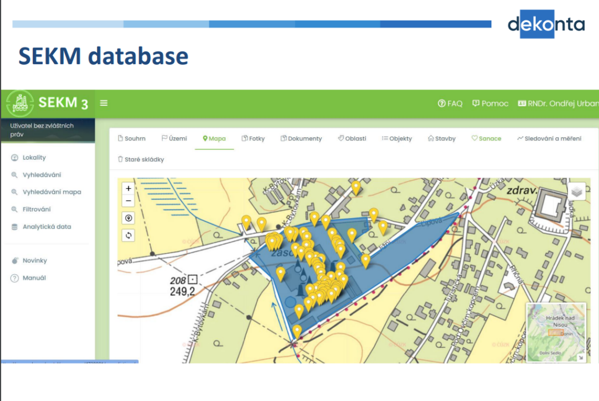Select the Sanace tab
The height and width of the screenshot is (401, 599).
[x=486, y=139]
